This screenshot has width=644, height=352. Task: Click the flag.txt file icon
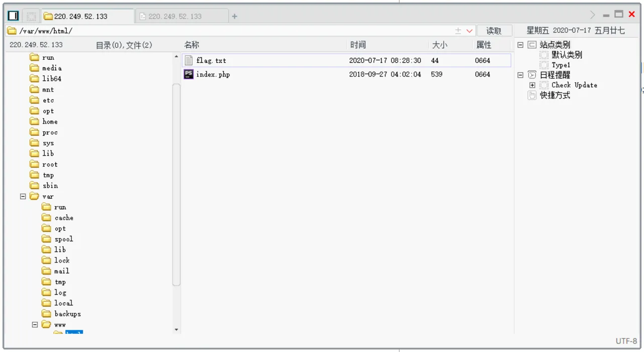click(x=189, y=60)
